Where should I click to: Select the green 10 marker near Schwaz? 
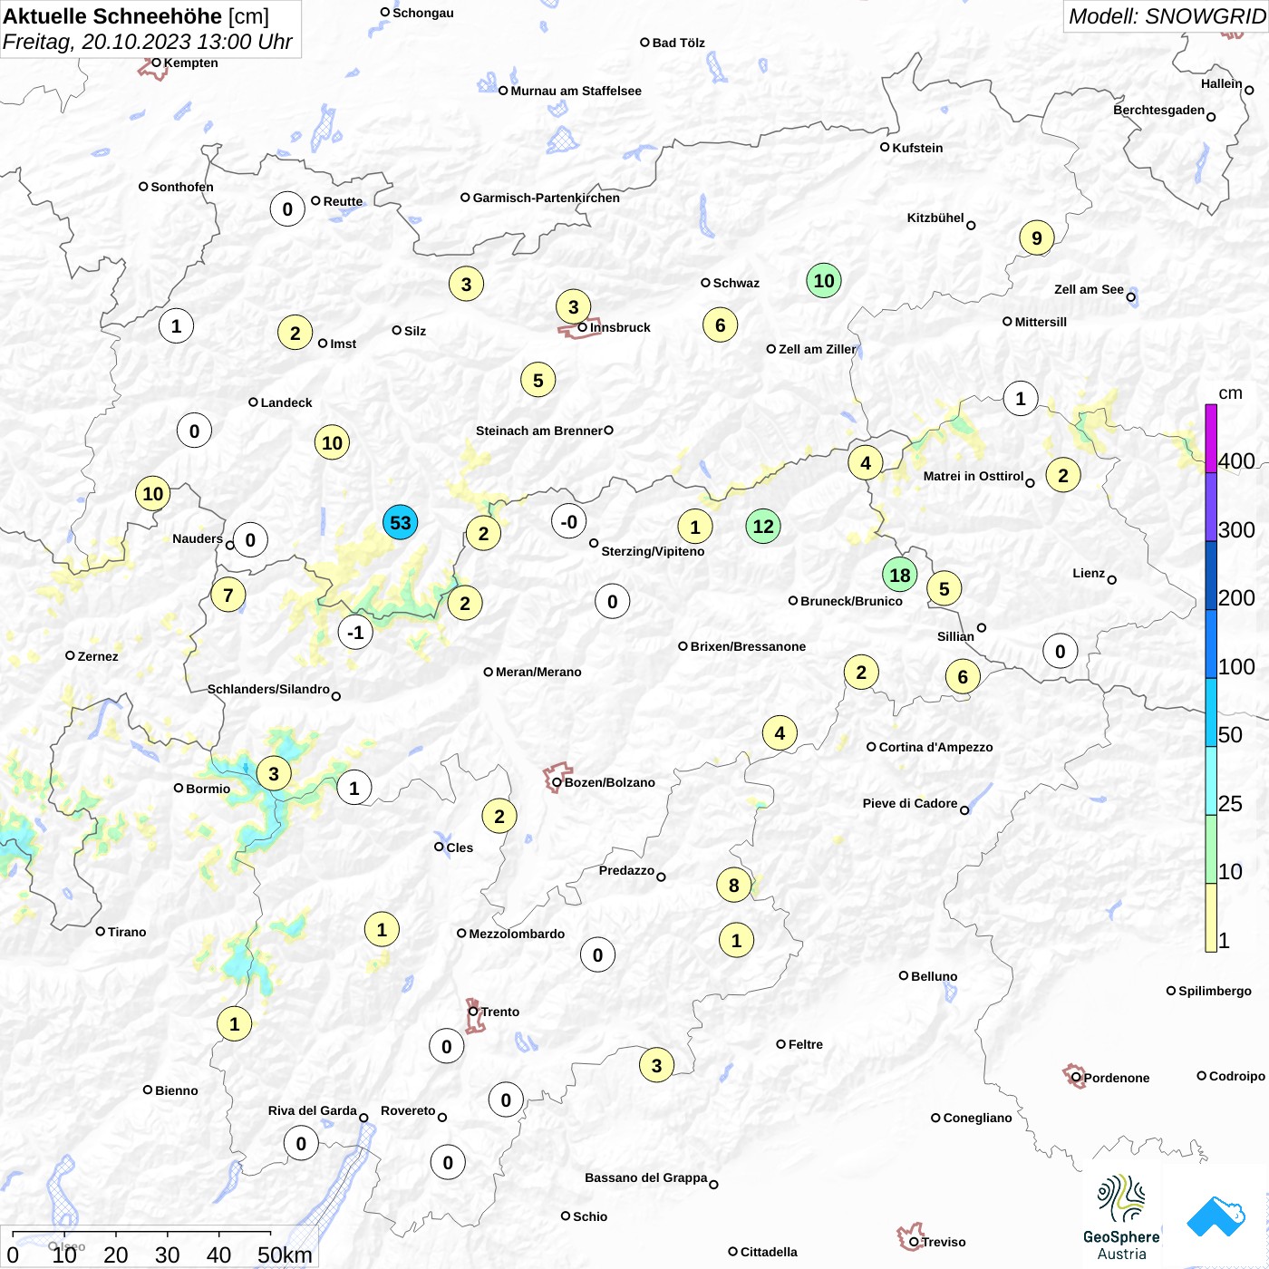click(824, 280)
